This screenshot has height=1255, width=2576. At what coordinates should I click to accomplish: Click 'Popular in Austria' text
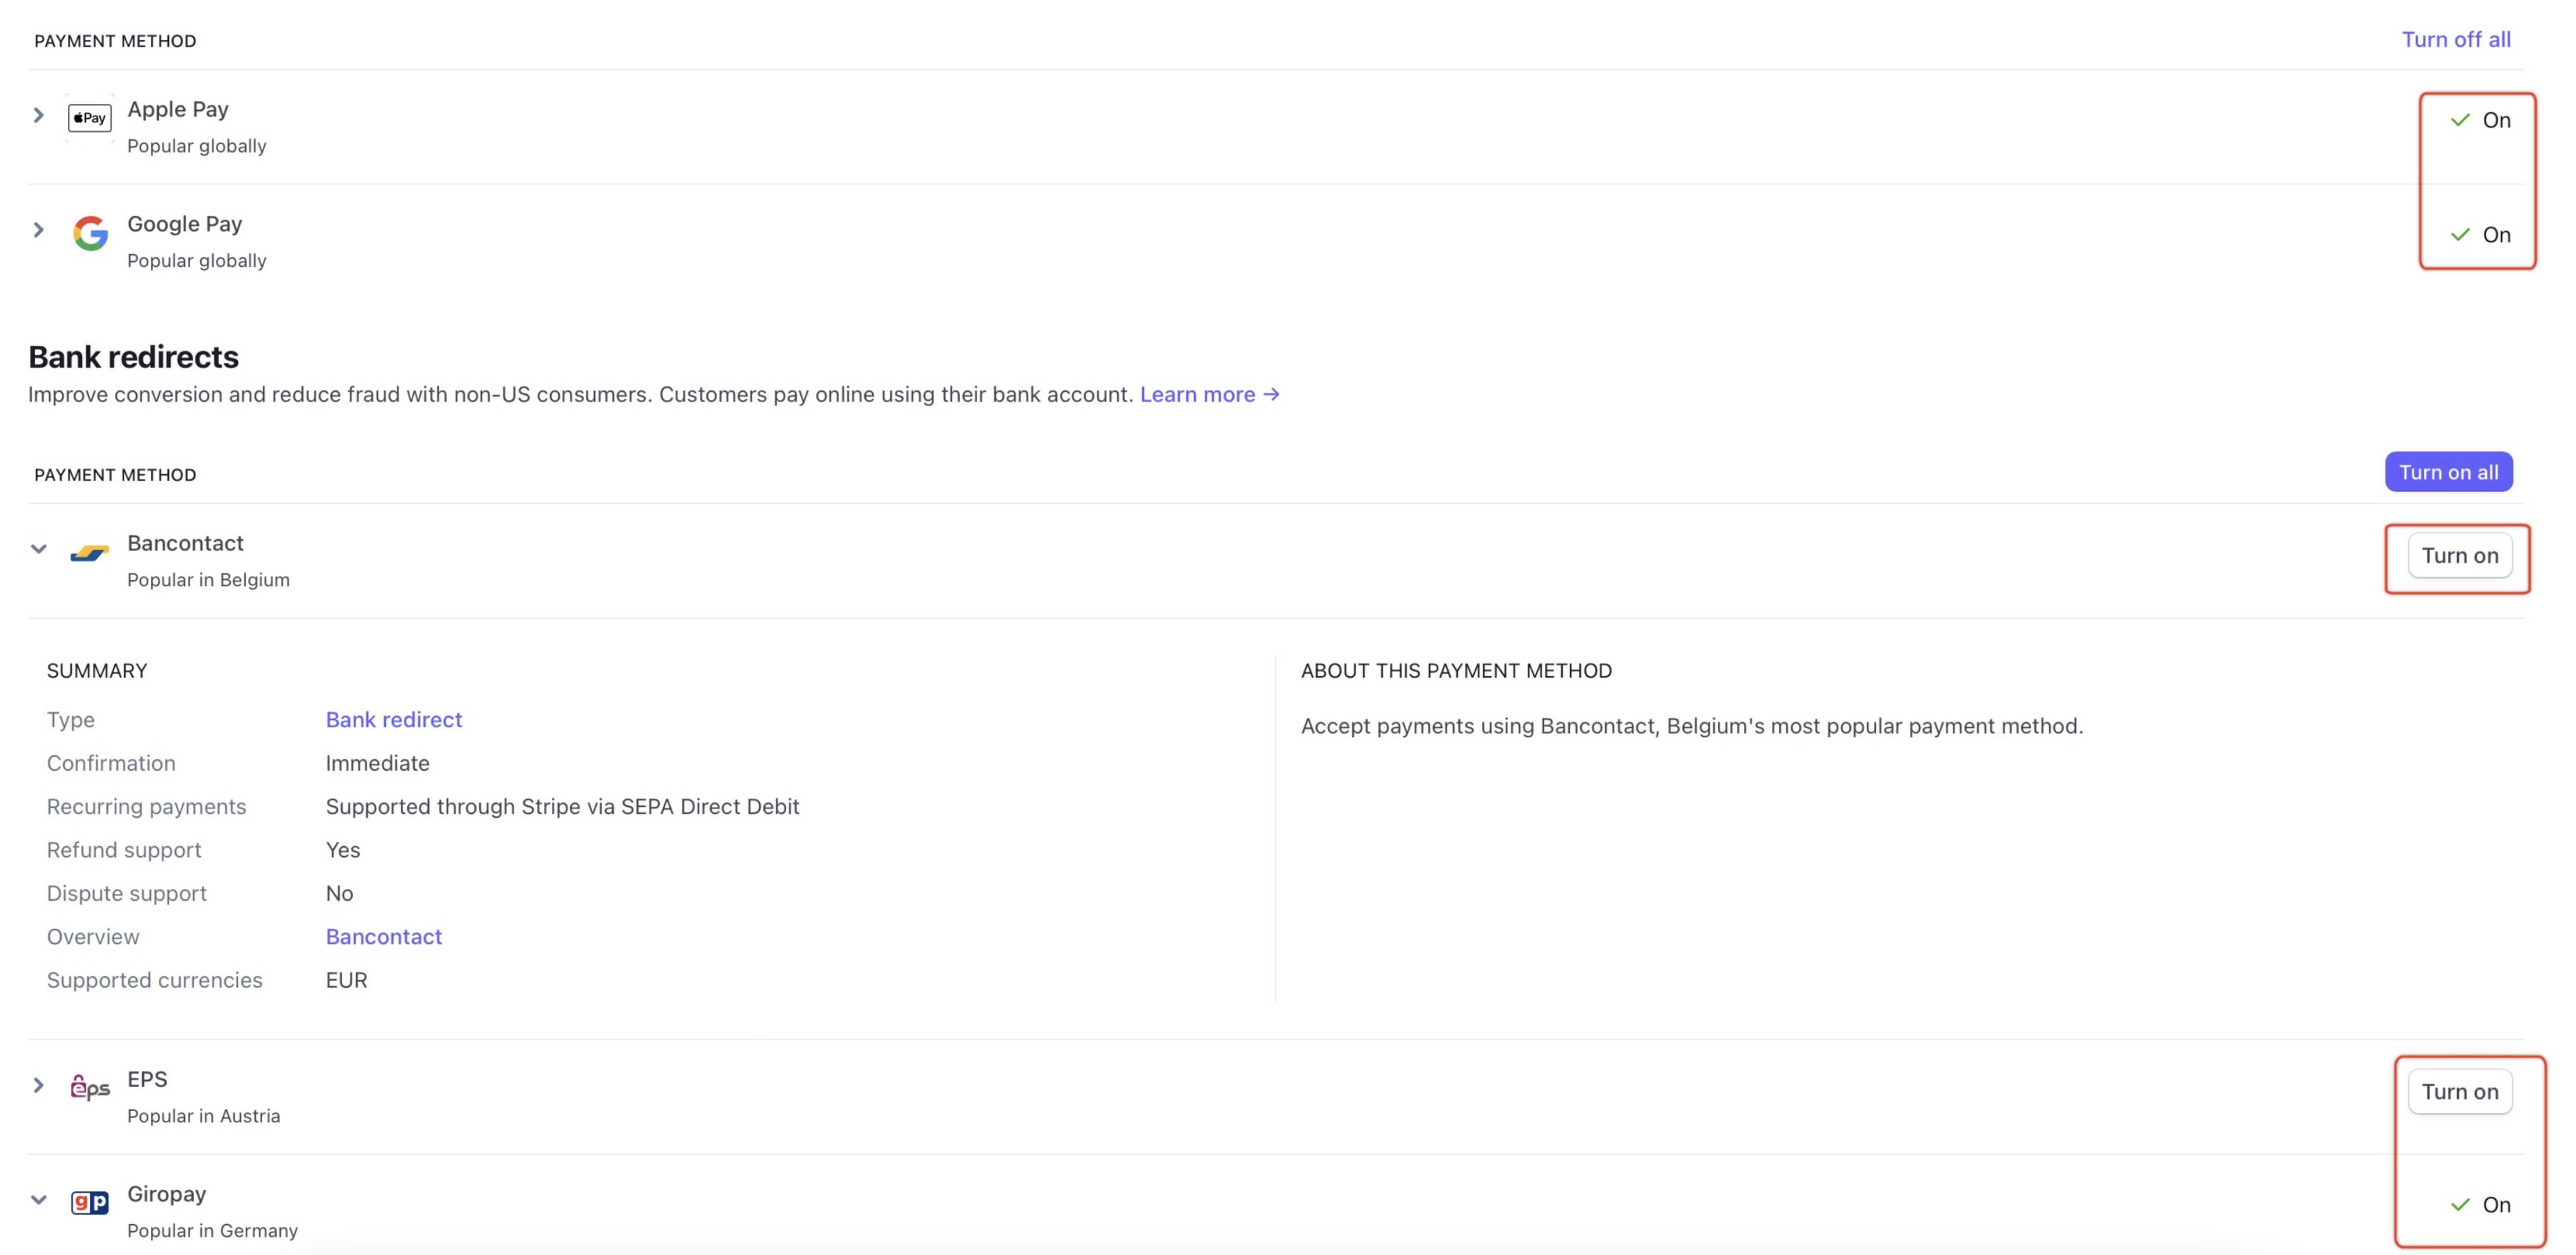click(x=204, y=1116)
